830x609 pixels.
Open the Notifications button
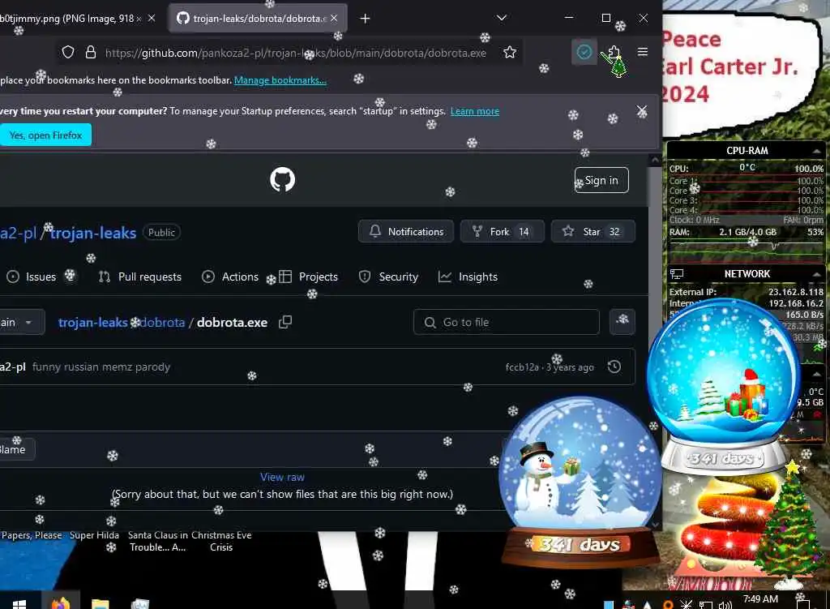click(x=406, y=231)
